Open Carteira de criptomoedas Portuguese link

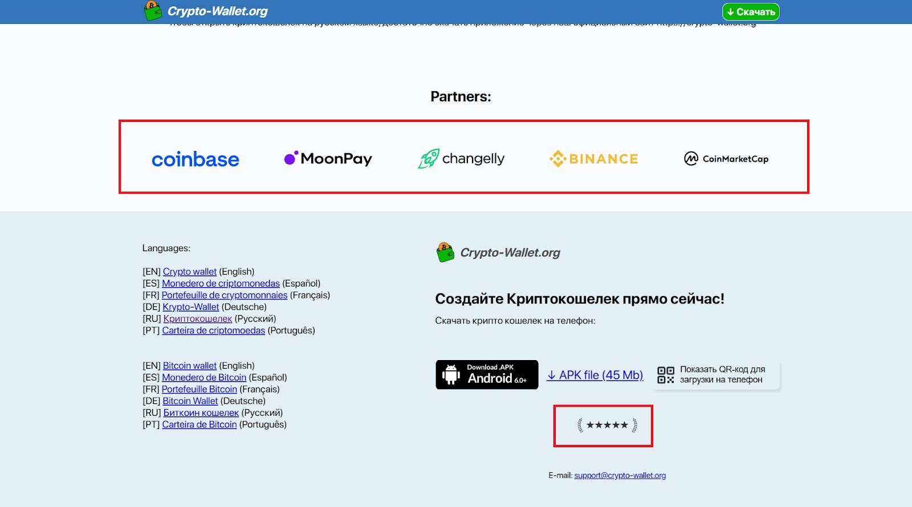pos(214,330)
